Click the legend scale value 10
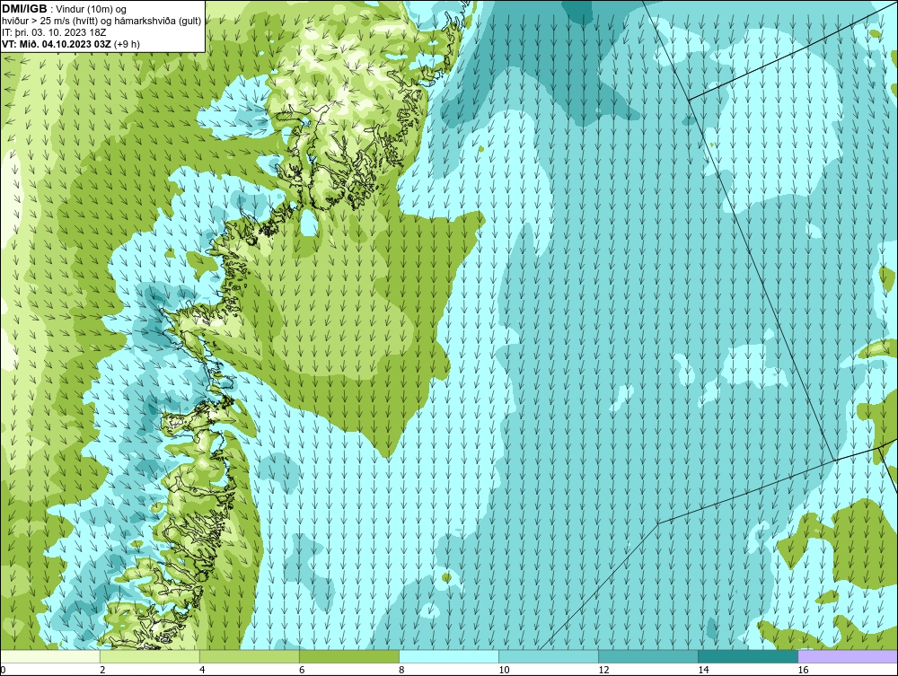This screenshot has width=898, height=676. pyautogui.click(x=504, y=670)
